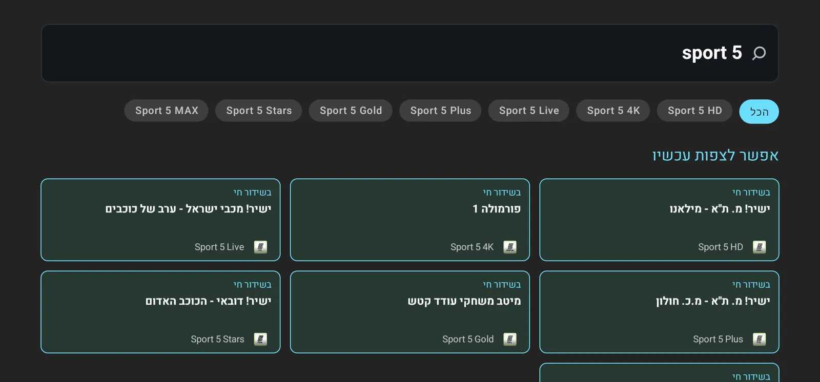Filter results by Sport 5 MAX

pos(167,111)
